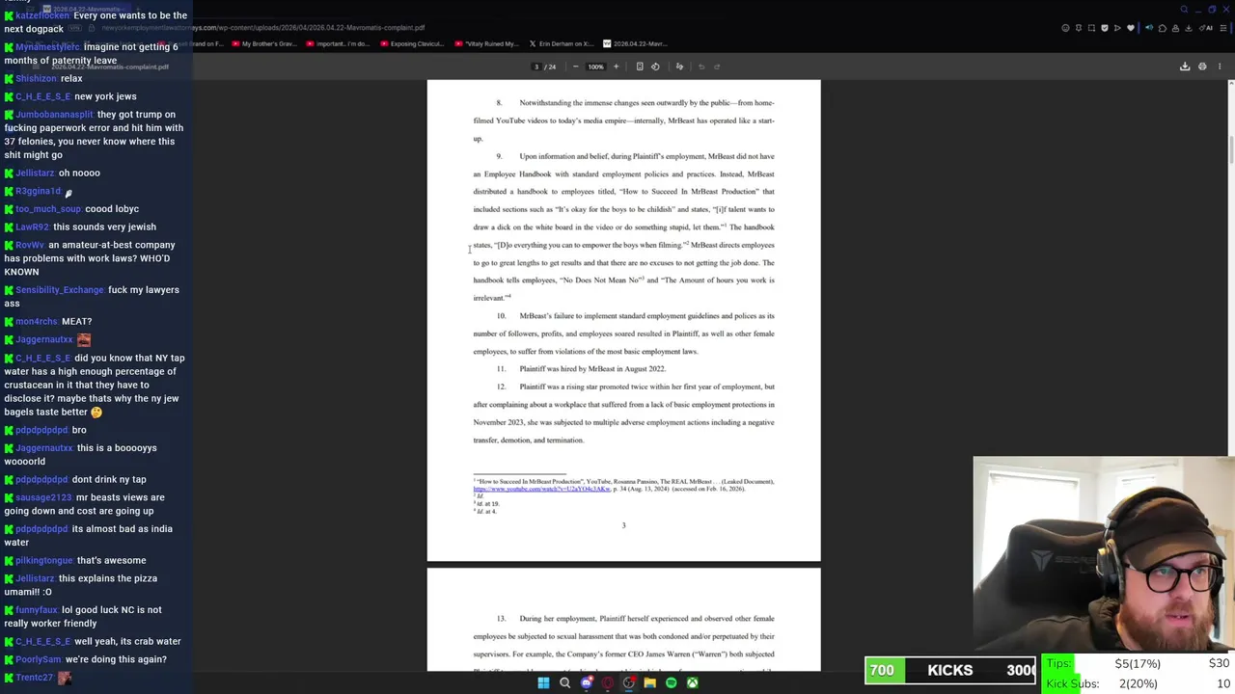
Task: Open Spotify from the taskbar
Action: pyautogui.click(x=671, y=682)
